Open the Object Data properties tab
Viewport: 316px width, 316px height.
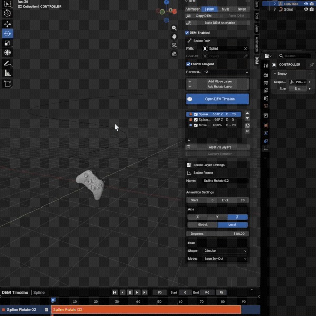tap(266, 149)
